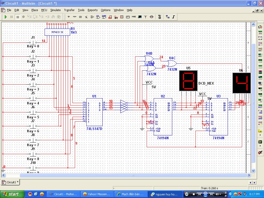This screenshot has width=264, height=198.
Task: Place a MISC component
Action: click(x=134, y=17)
